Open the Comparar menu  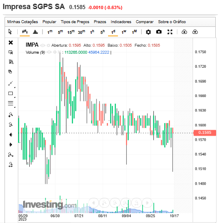click(x=145, y=22)
